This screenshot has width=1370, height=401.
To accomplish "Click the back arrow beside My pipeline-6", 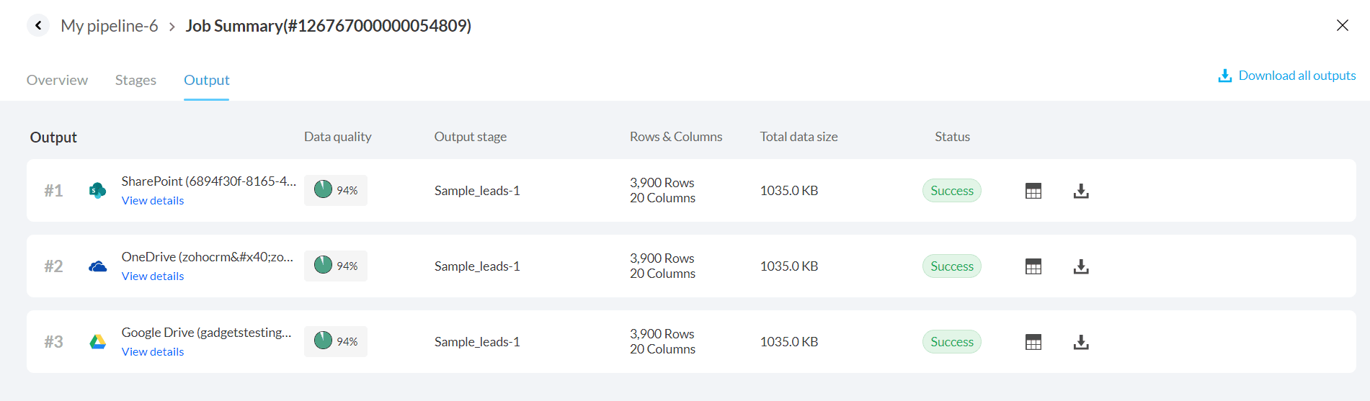I will coord(38,26).
